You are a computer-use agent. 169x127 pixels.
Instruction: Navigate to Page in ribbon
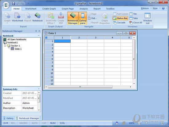pos(92,14)
